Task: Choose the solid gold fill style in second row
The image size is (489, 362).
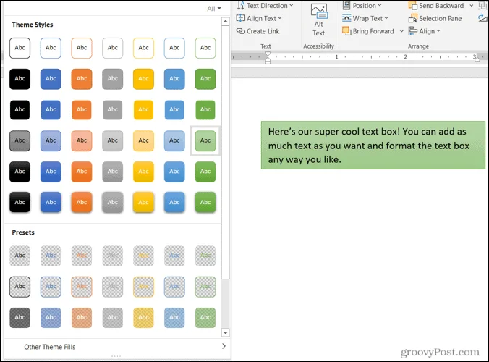Action: tap(143, 79)
